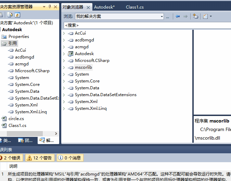Open circle.cs file in Solution Explorer
The width and height of the screenshot is (231, 181).
click(16, 119)
